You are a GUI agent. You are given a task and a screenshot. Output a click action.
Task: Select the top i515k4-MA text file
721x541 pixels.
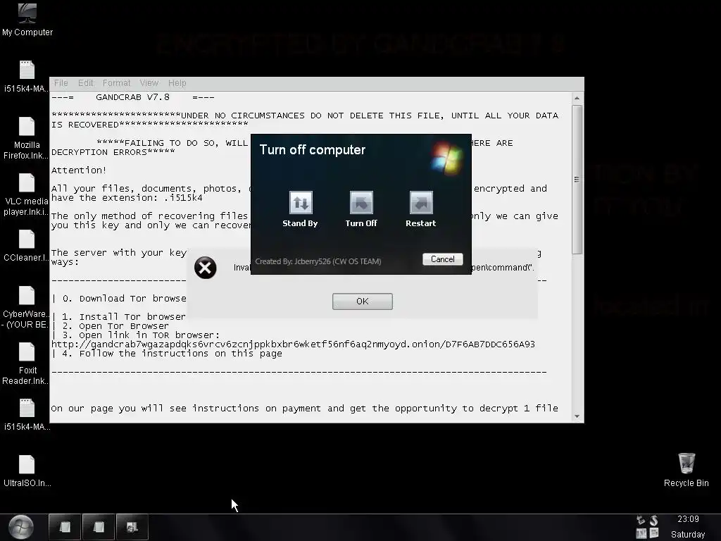click(x=27, y=76)
